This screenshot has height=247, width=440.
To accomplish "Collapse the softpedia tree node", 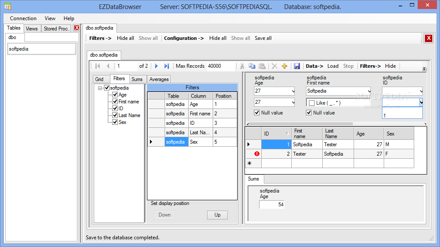I will 100,88.
